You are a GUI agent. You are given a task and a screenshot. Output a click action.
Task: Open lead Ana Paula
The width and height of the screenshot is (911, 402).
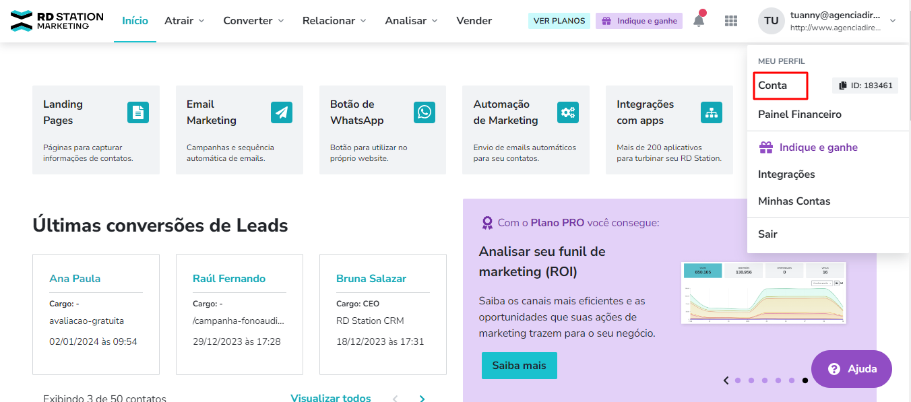point(75,279)
